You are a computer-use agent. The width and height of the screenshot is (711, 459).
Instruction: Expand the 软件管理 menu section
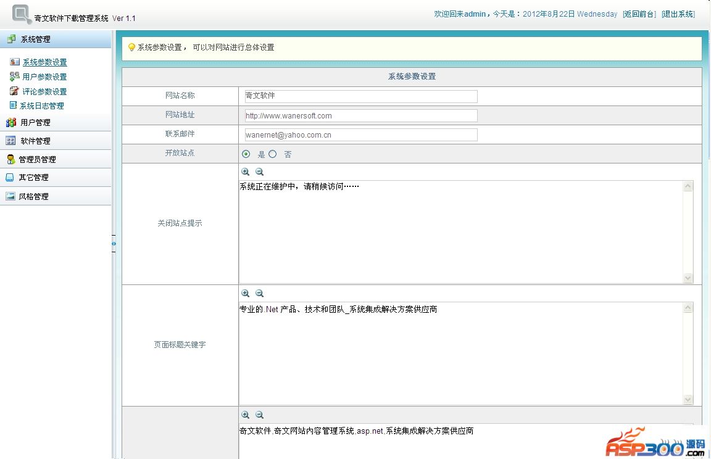[x=35, y=141]
